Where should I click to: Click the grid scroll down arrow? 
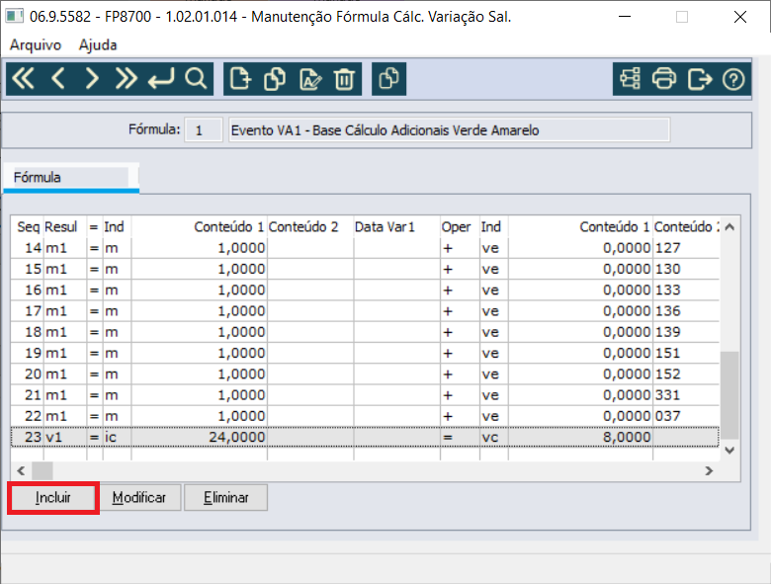pos(729,451)
